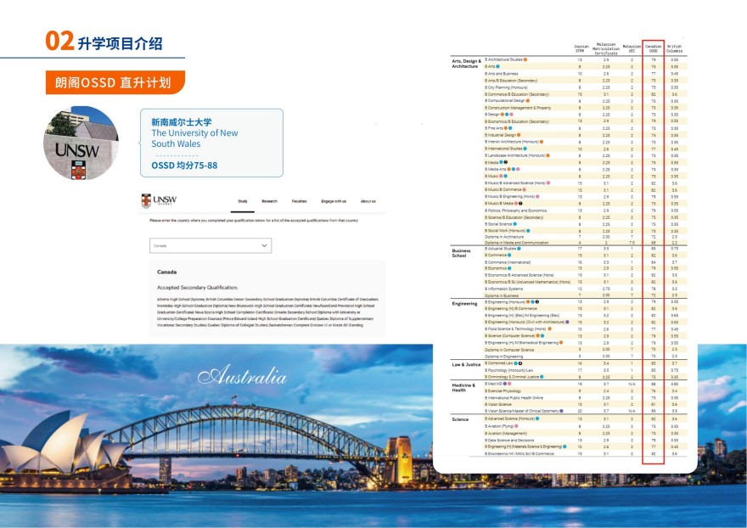The image size is (747, 528).
Task: Click the blue dot beside Materials Science & Engineering
Action: tap(564, 447)
